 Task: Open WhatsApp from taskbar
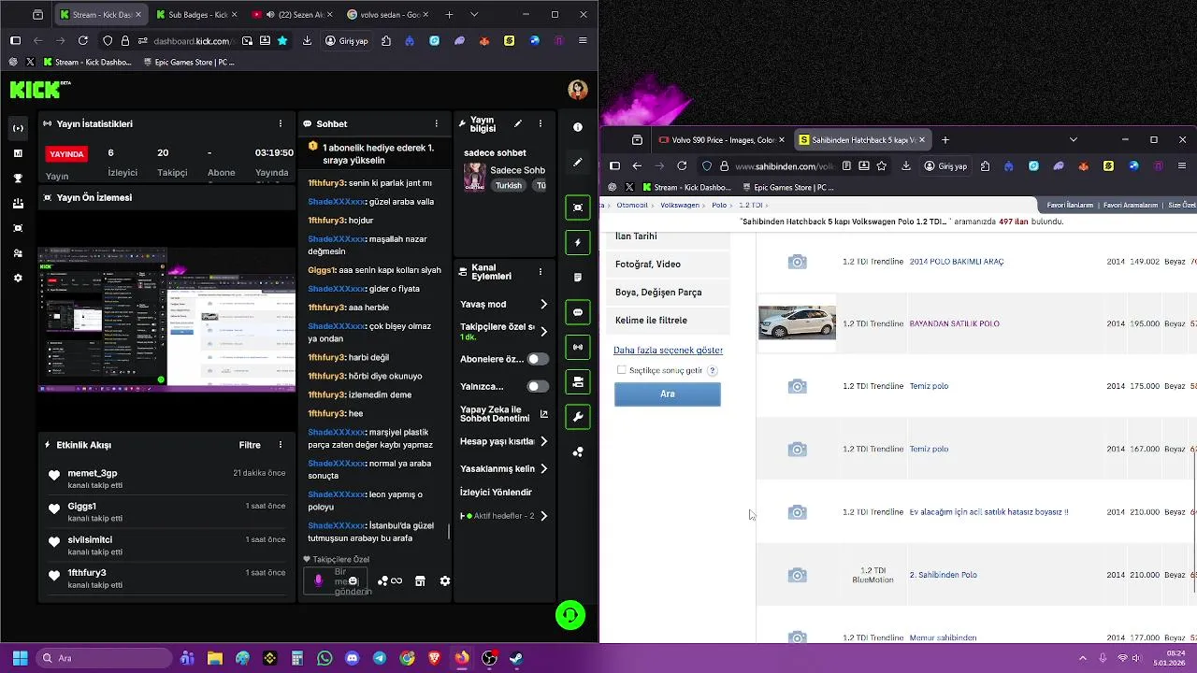pyautogui.click(x=324, y=658)
